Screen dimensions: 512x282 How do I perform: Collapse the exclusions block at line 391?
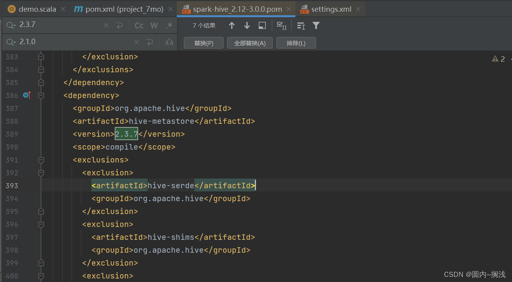point(41,160)
